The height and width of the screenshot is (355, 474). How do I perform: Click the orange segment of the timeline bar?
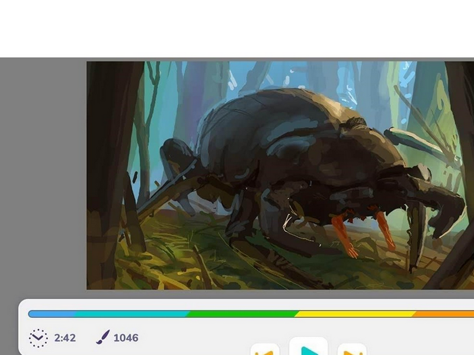(443, 314)
